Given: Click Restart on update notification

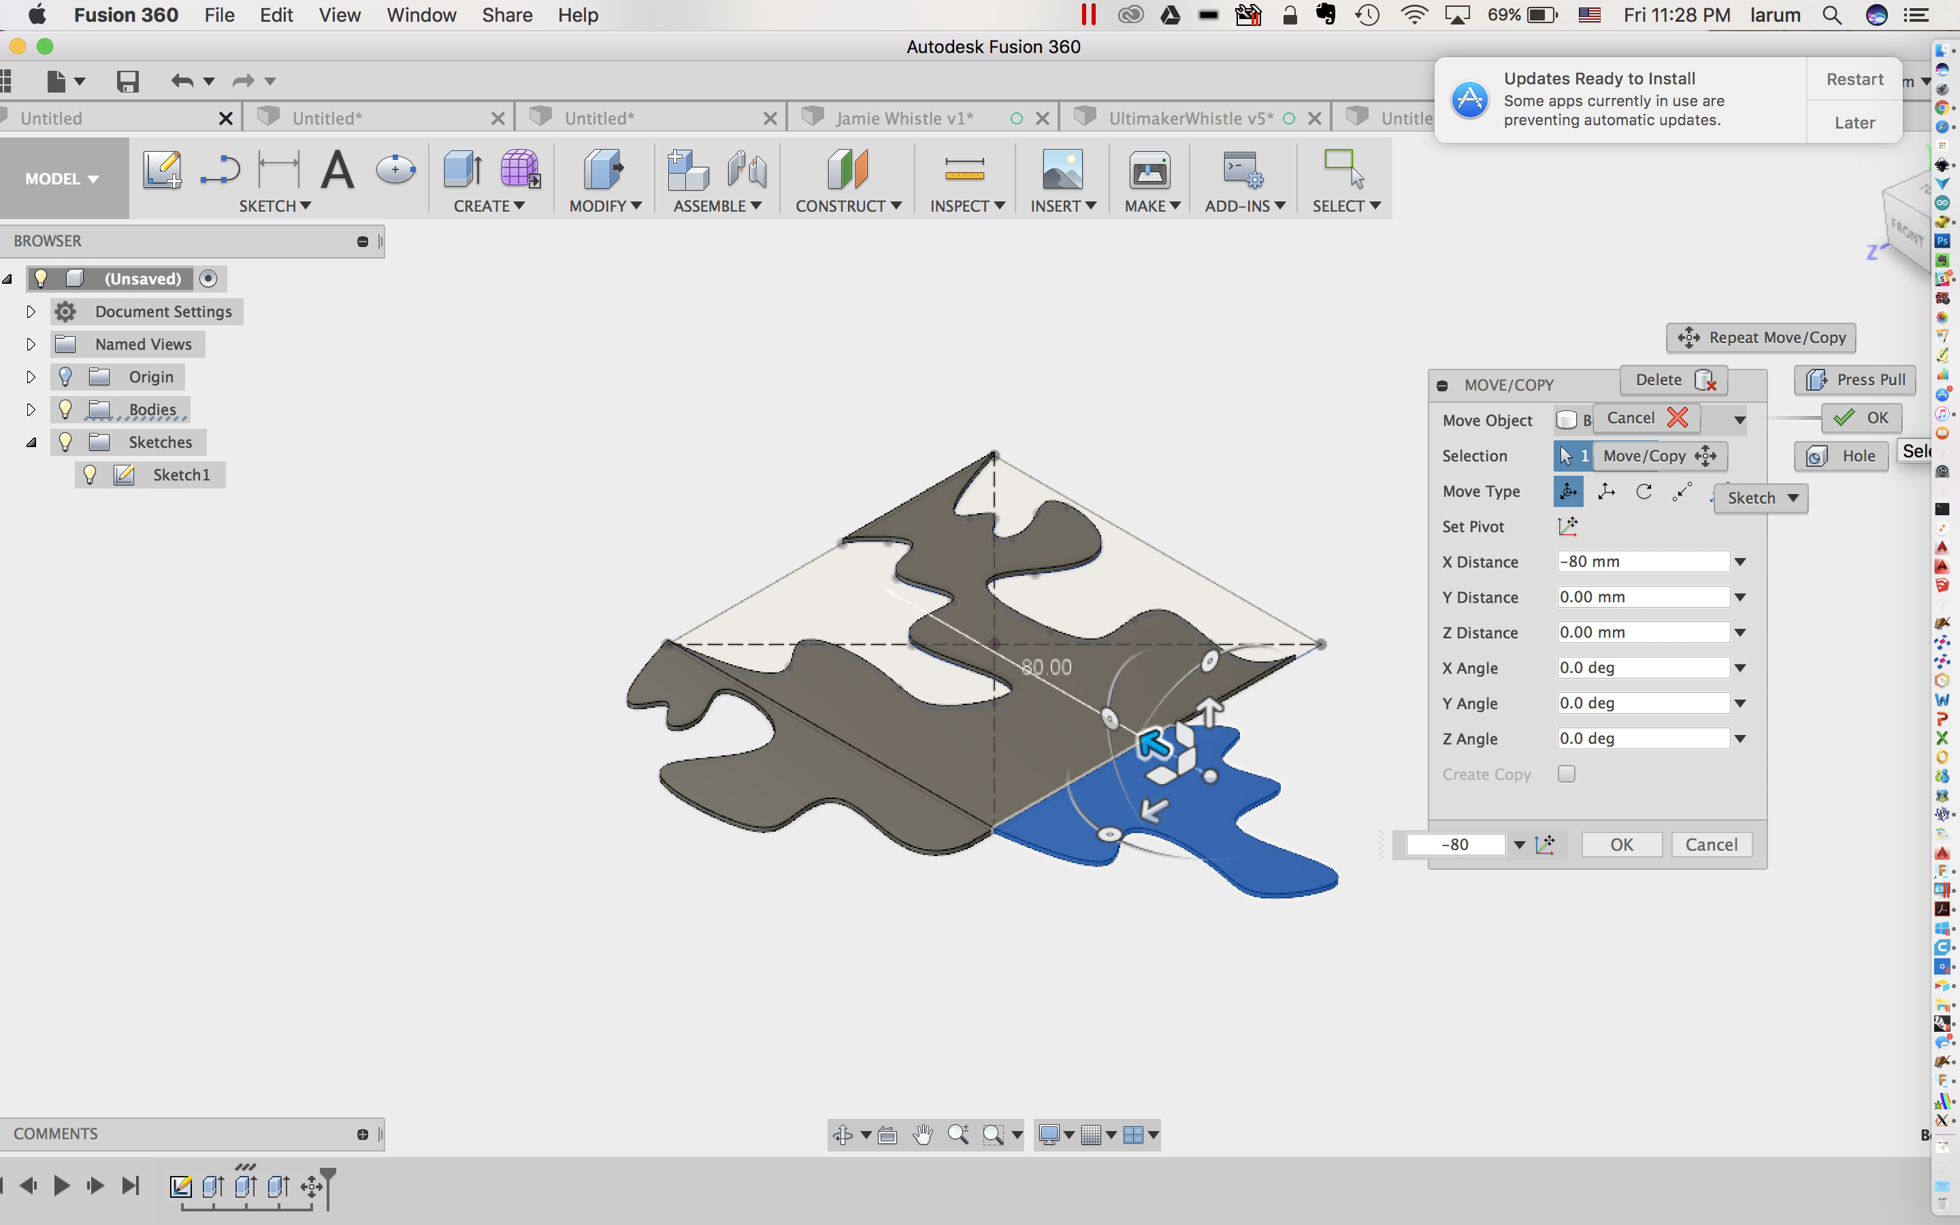Looking at the screenshot, I should pyautogui.click(x=1855, y=80).
